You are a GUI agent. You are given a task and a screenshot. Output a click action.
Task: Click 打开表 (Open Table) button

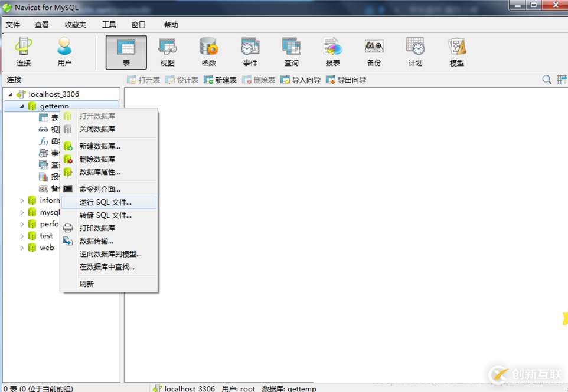coord(143,80)
